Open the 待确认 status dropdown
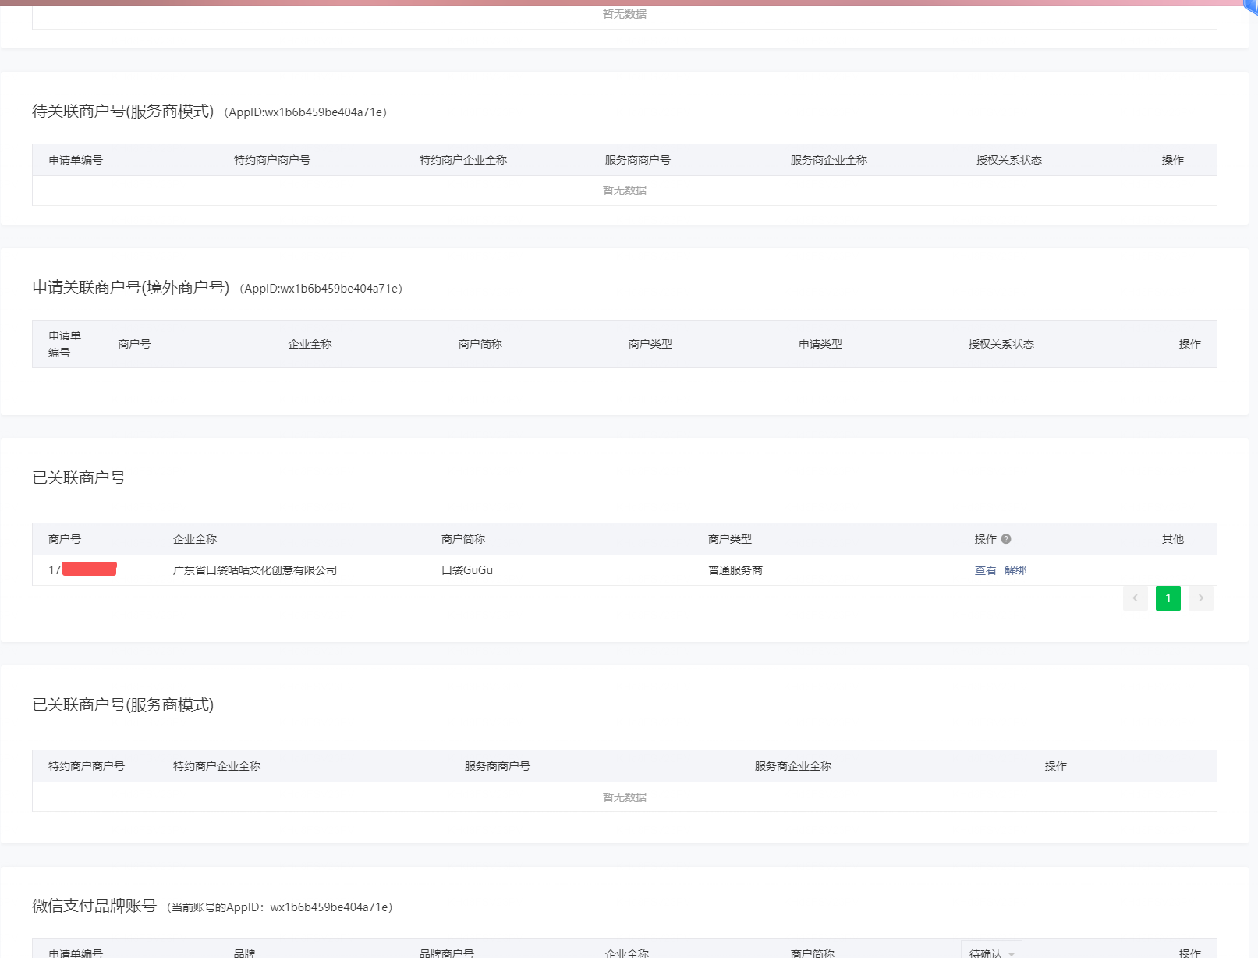Screen dimensions: 1258x958 click(x=991, y=953)
